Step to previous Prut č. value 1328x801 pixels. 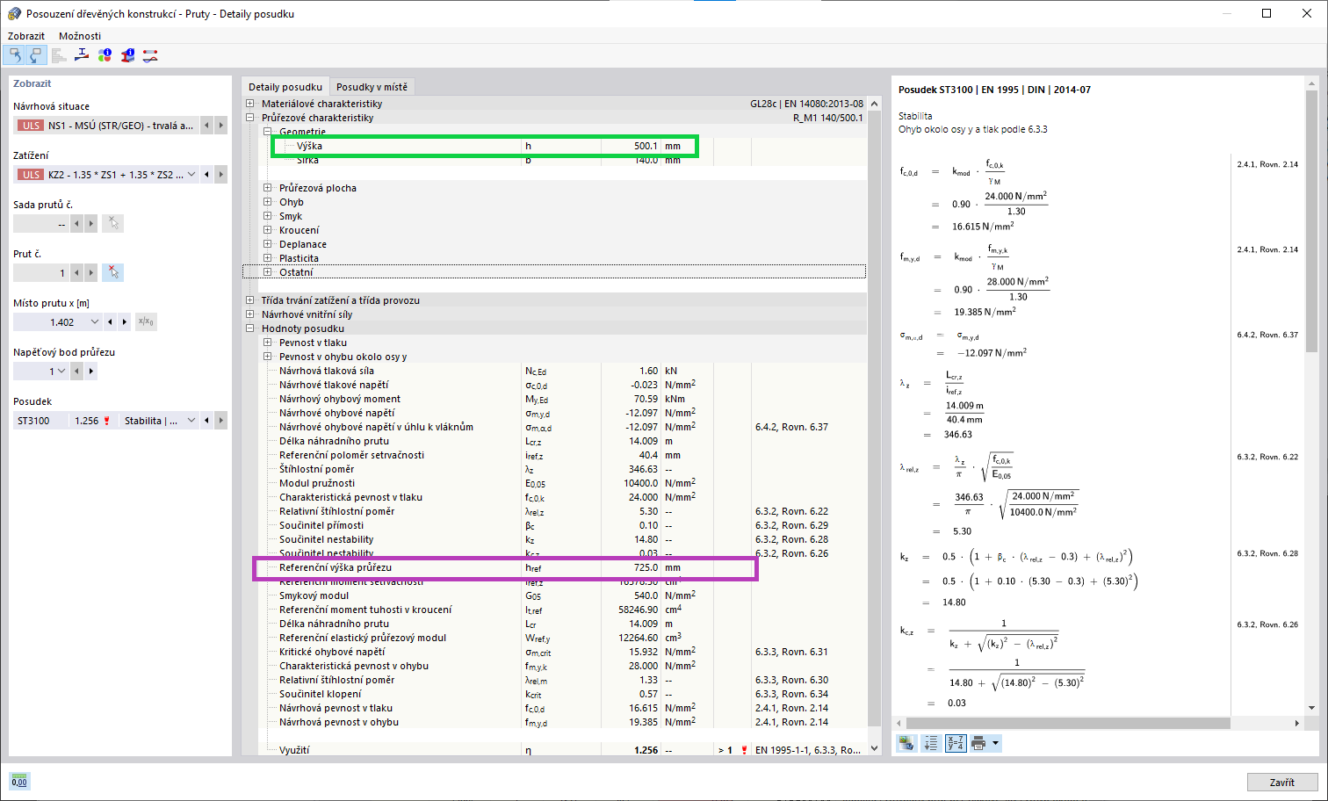point(77,272)
